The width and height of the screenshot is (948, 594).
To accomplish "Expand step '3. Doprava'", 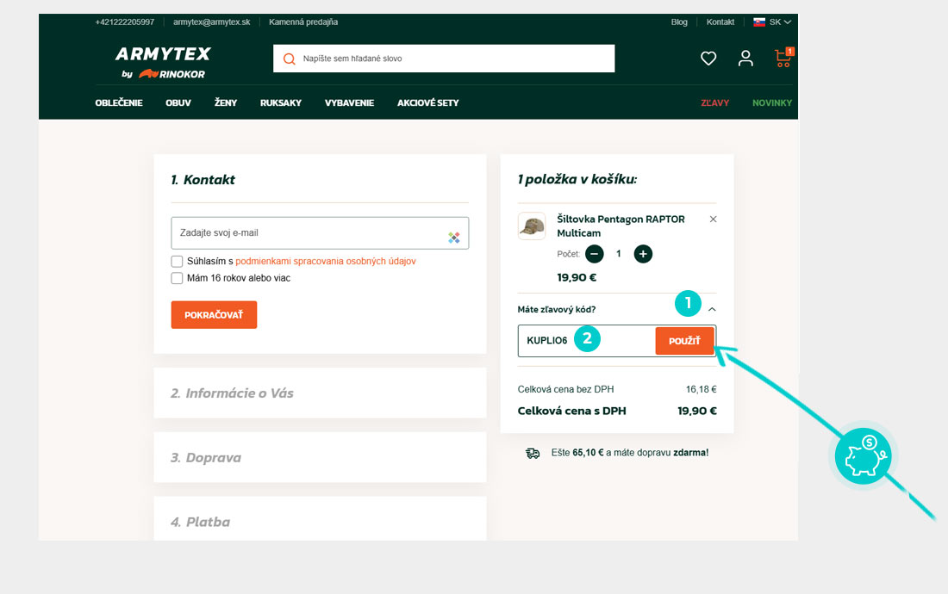I will coord(320,458).
